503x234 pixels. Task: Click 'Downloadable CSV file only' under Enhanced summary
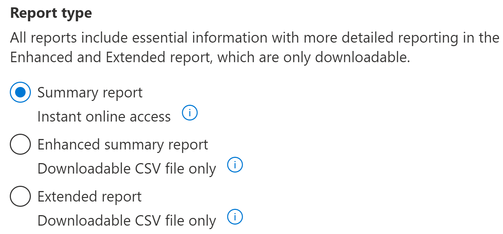coord(127,169)
